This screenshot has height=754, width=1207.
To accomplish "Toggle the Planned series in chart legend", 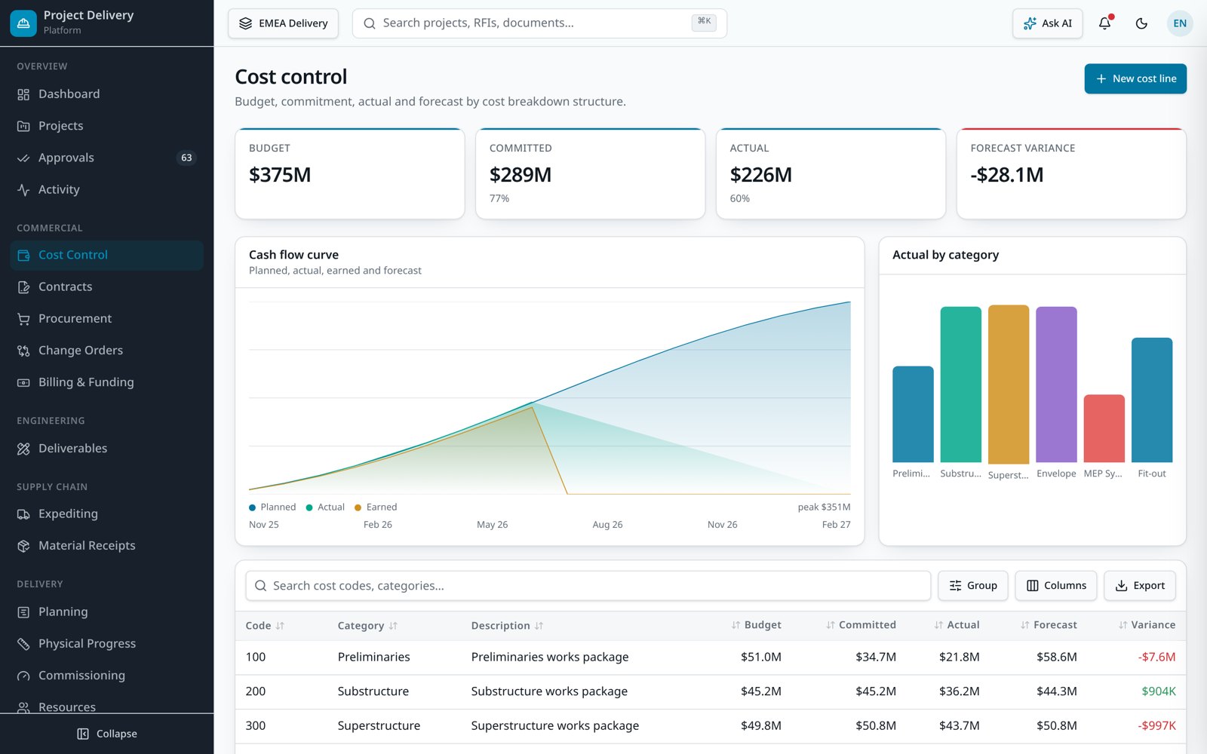I will pyautogui.click(x=272, y=507).
